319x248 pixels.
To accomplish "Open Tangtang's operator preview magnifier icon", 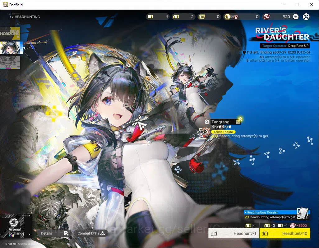I will coord(207,122).
